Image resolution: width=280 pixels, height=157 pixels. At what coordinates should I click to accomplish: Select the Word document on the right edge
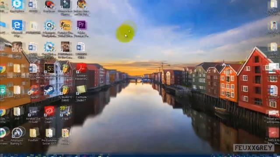point(273,90)
